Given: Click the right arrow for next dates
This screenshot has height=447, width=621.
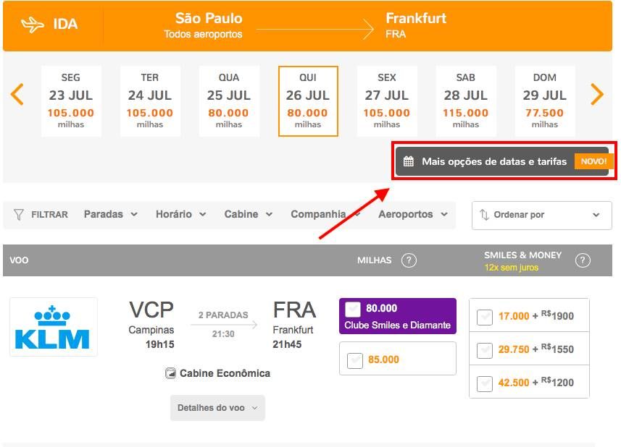Looking at the screenshot, I should pos(597,94).
